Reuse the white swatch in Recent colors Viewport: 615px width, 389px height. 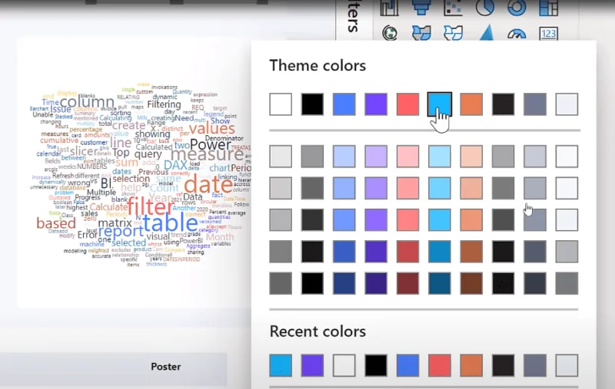point(344,365)
